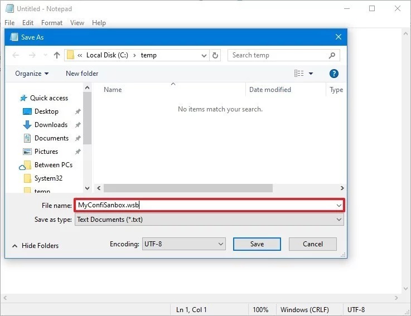Image resolution: width=411 pixels, height=316 pixels.
Task: Collapse with Hide Folders
Action: point(35,246)
